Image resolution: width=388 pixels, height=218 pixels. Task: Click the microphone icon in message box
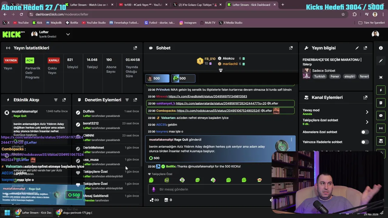click(x=153, y=189)
